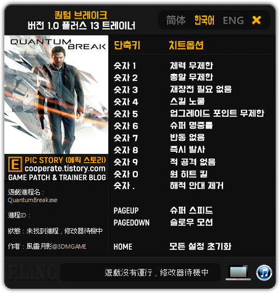The width and height of the screenshot is (280, 293).
Task: Click the laptop computer icon
Action: [238, 273]
